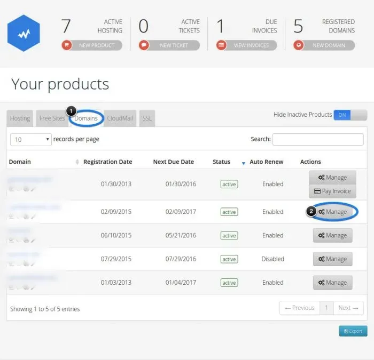Go to the Next page
The height and width of the screenshot is (360, 374).
[x=348, y=308]
